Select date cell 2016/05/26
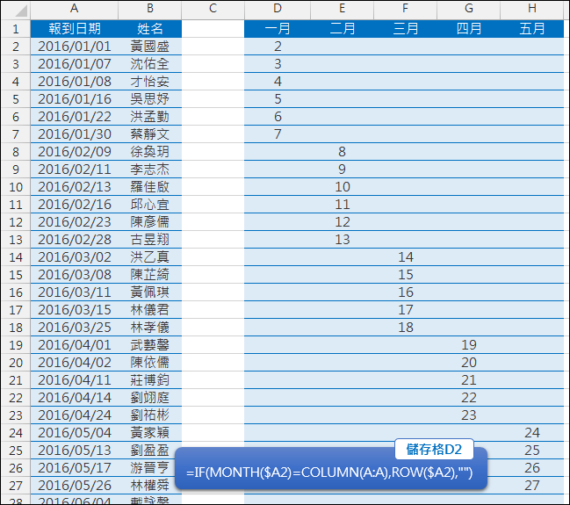This screenshot has width=570, height=505. point(74,486)
